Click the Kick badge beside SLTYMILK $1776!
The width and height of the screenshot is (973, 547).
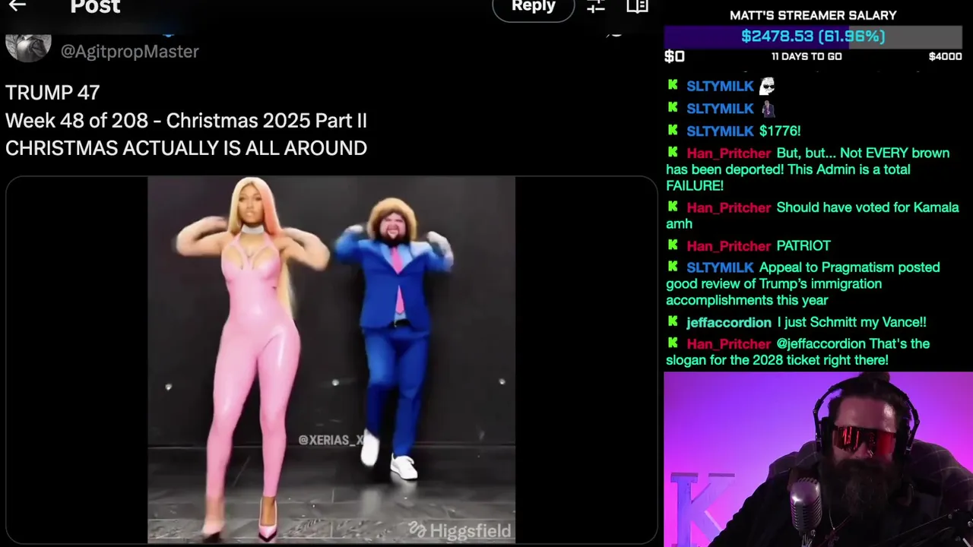(673, 130)
